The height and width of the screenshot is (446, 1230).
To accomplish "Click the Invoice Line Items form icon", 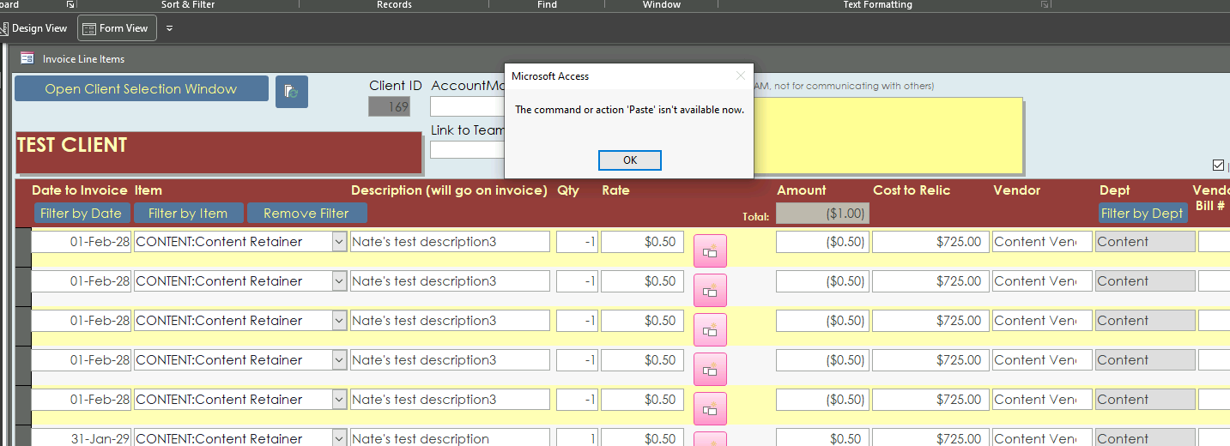I will point(27,58).
